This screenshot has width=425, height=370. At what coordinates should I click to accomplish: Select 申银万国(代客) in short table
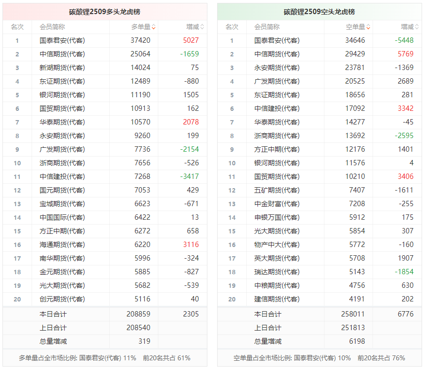pos(277,217)
